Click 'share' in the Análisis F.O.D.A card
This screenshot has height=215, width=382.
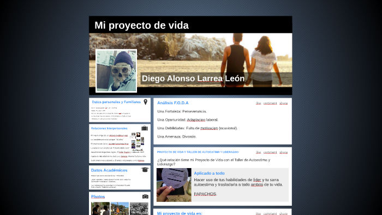(283, 103)
